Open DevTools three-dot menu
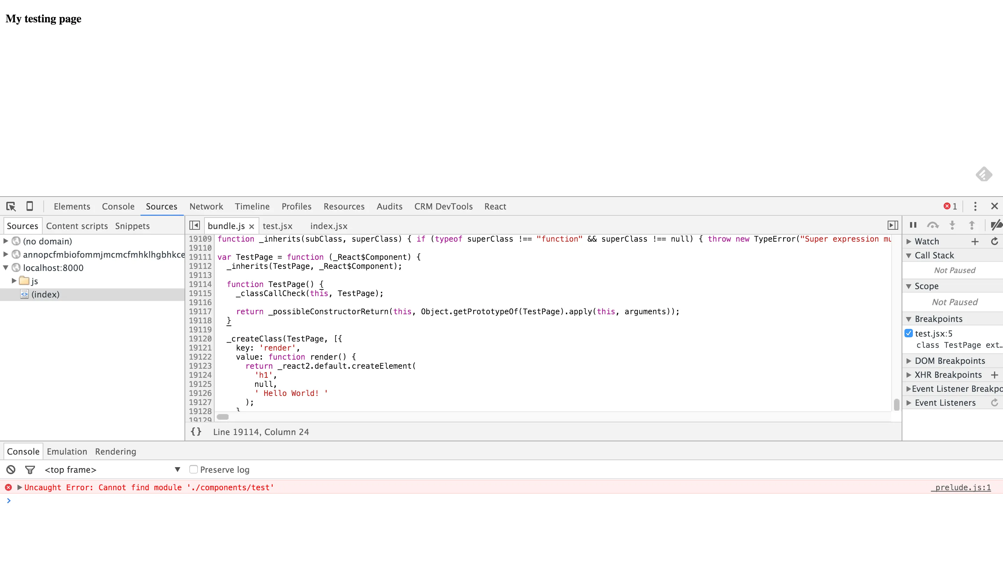 (975, 206)
